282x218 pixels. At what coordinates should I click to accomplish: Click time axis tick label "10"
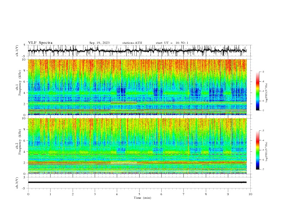coord(250,194)
